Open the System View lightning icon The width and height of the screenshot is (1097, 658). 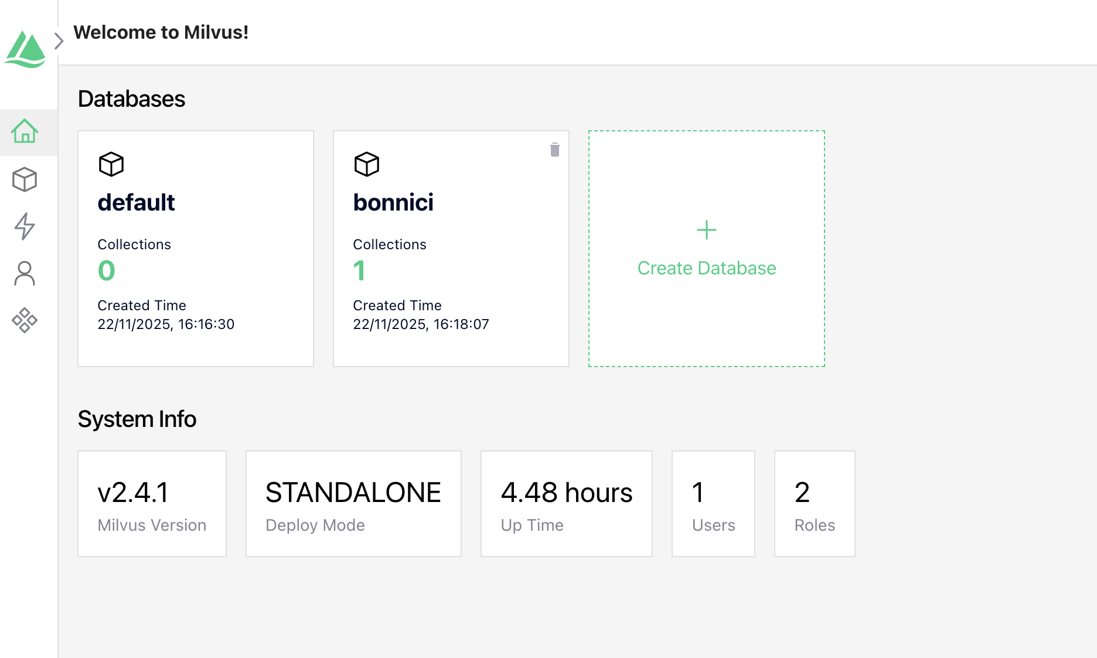click(x=25, y=227)
